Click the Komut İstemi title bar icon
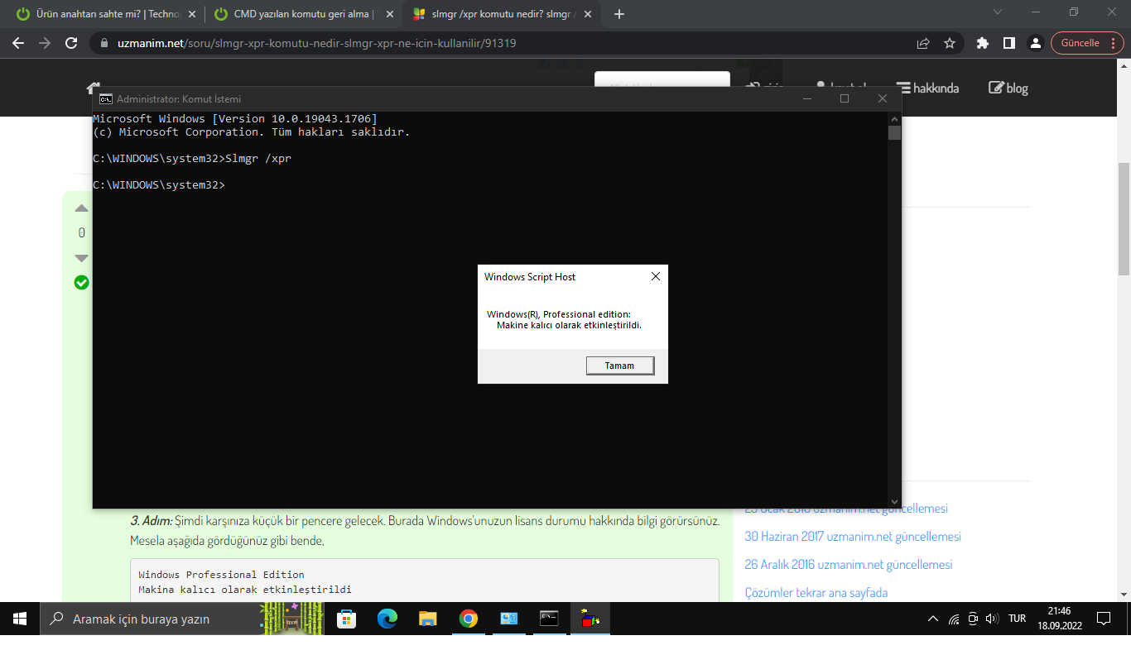 106,98
